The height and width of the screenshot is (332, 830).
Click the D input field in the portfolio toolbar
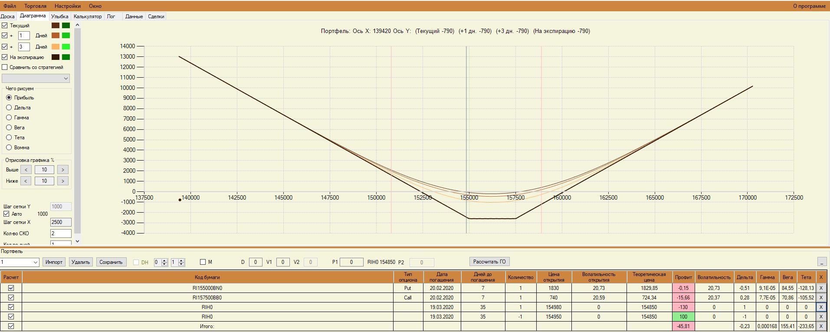point(256,262)
